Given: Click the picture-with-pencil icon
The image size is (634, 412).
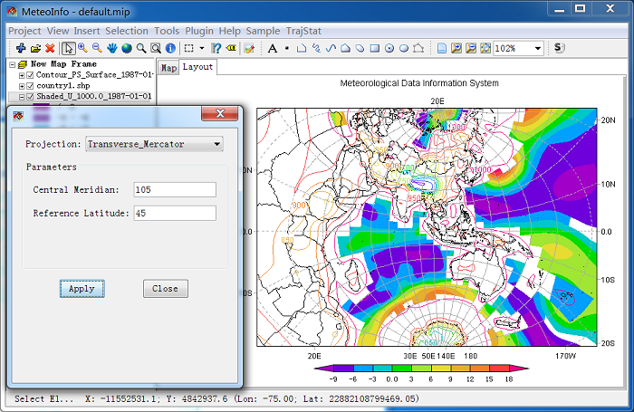Looking at the screenshot, I should [x=249, y=49].
